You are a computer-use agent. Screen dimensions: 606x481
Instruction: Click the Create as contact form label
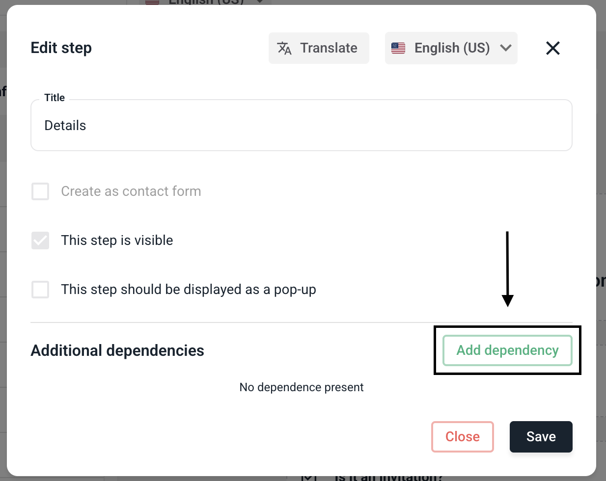(131, 191)
